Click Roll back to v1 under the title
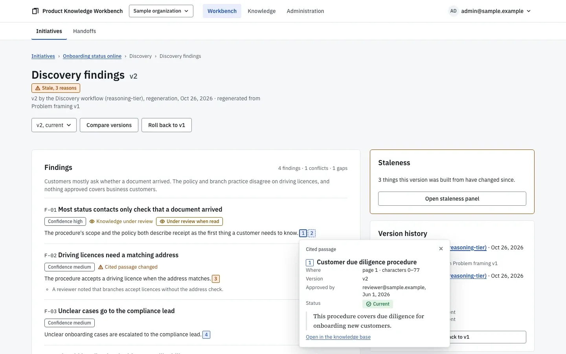This screenshot has height=354, width=566. (167, 125)
